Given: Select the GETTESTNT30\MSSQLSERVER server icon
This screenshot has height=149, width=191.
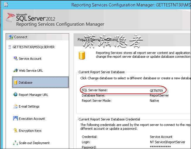Looking at the screenshot, I should [x=9, y=47].
